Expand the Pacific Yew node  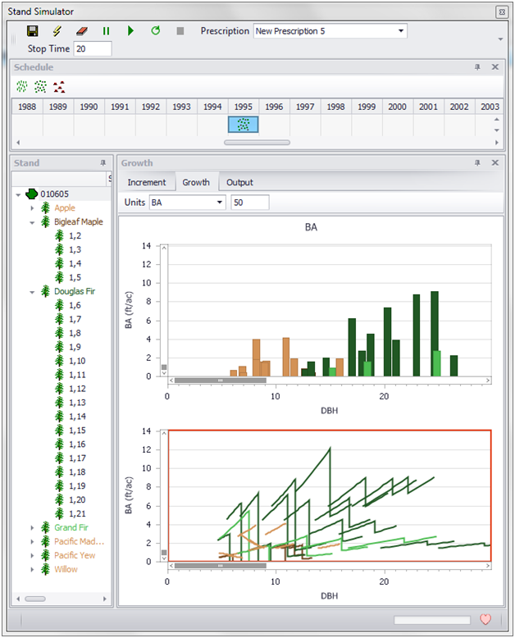[x=32, y=555]
